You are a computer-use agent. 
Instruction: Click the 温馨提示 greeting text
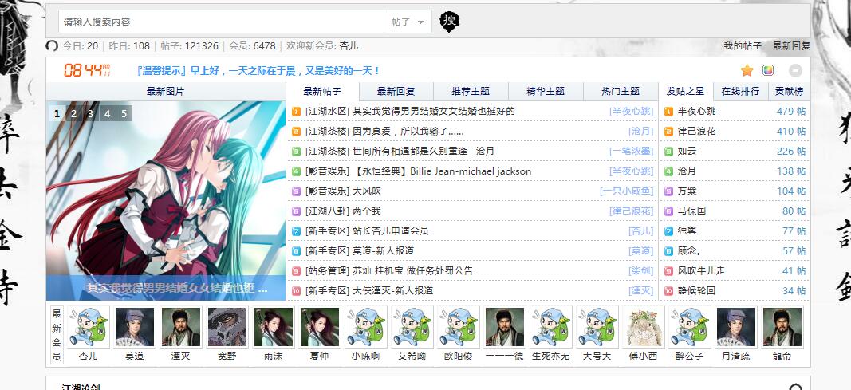(x=258, y=70)
